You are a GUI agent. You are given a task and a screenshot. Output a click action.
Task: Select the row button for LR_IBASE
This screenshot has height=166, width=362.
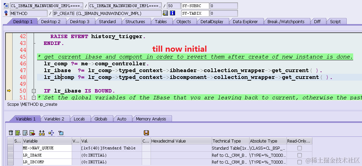point(11,155)
